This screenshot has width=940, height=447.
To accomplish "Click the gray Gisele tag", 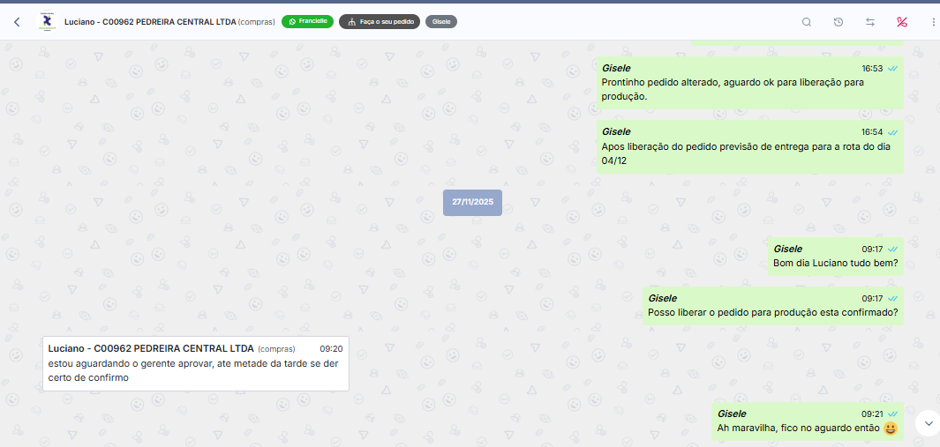I will pos(441,21).
